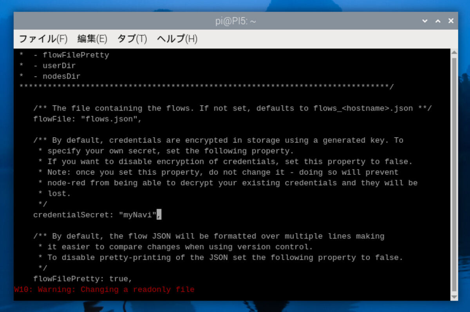Click the pi@PI5 window title bar

tap(235, 21)
